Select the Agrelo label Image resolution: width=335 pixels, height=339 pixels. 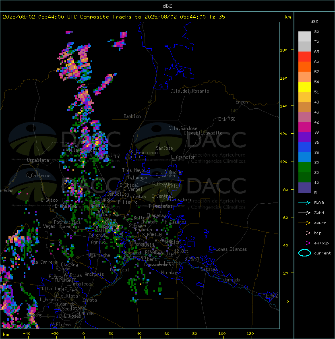(98, 242)
